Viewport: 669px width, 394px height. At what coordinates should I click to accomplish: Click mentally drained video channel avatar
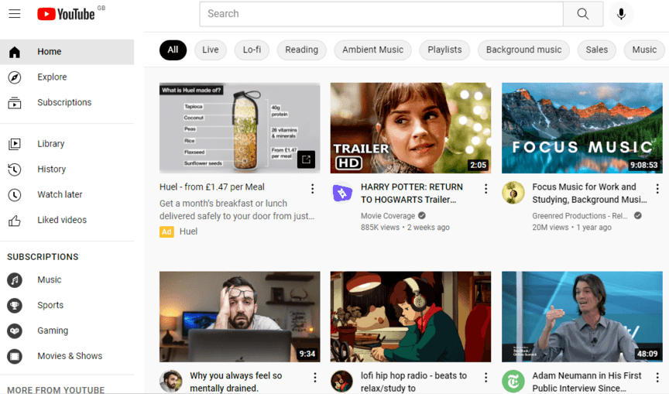(x=170, y=381)
